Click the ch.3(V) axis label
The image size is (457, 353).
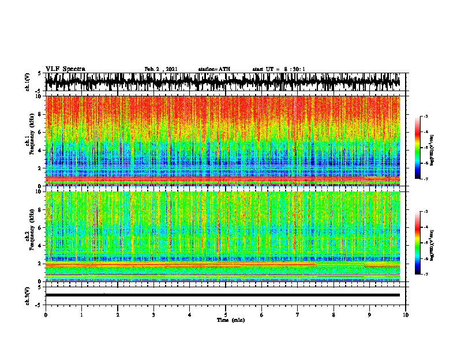coord(28,296)
